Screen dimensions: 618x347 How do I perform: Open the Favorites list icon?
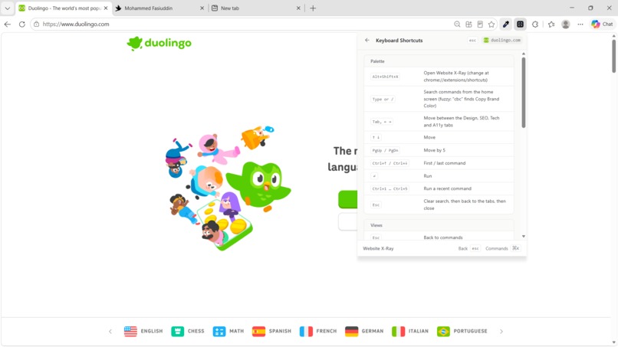(x=551, y=24)
